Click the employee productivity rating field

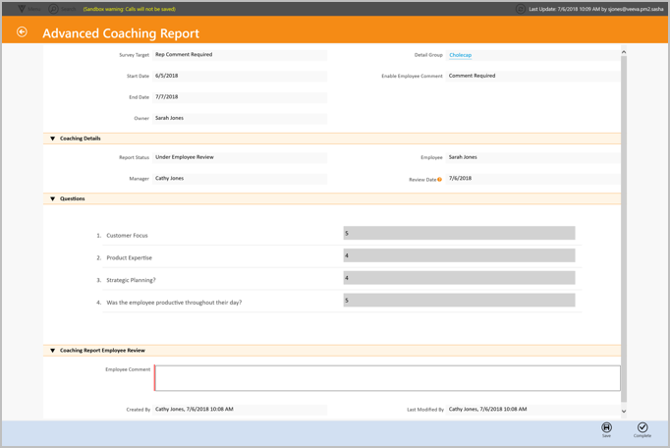pos(459,301)
